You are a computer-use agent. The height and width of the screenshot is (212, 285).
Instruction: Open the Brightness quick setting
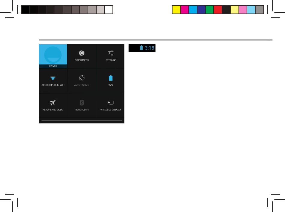[82, 56]
